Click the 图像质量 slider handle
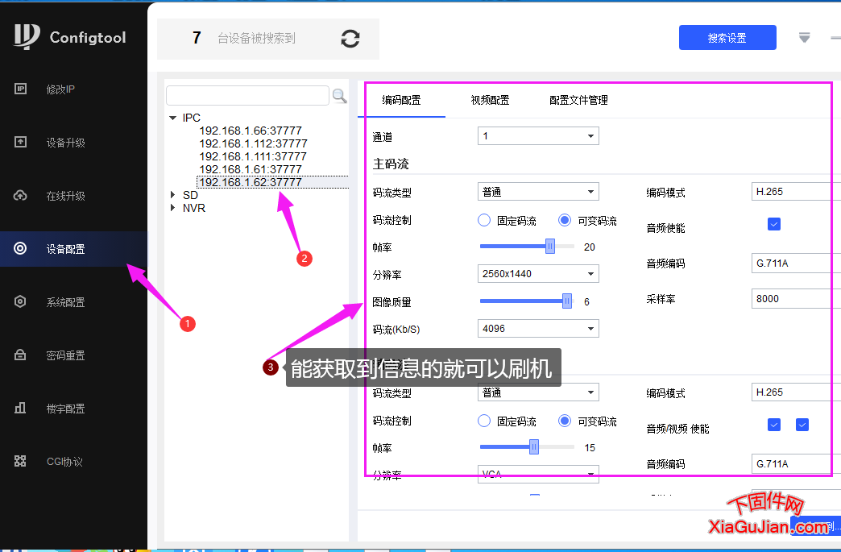Screen dimensions: 841x552 pyautogui.click(x=567, y=301)
